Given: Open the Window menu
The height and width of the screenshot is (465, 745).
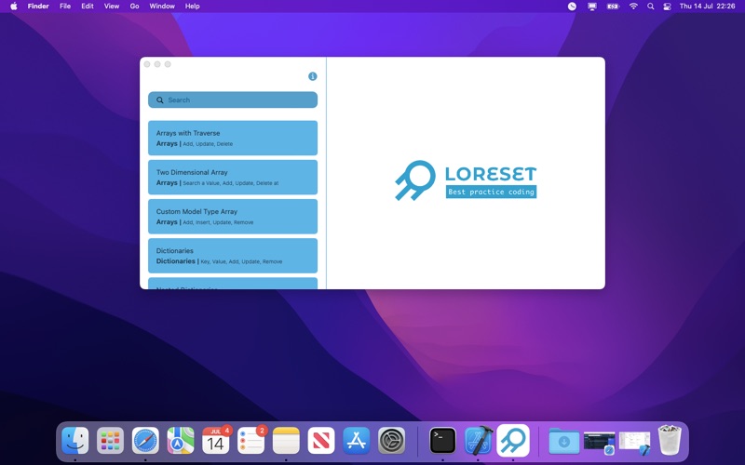Looking at the screenshot, I should (x=162, y=7).
